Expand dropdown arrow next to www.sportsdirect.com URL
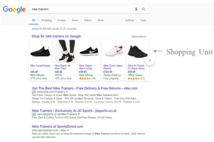 tap(68, 131)
